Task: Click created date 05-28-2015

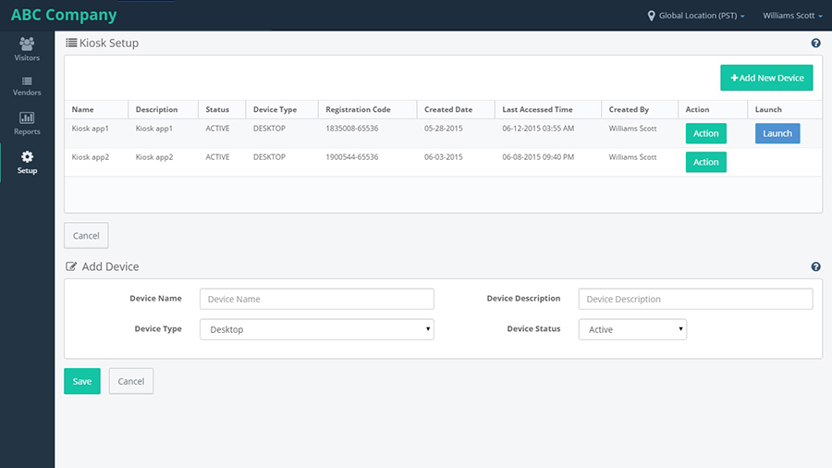Action: pos(444,129)
